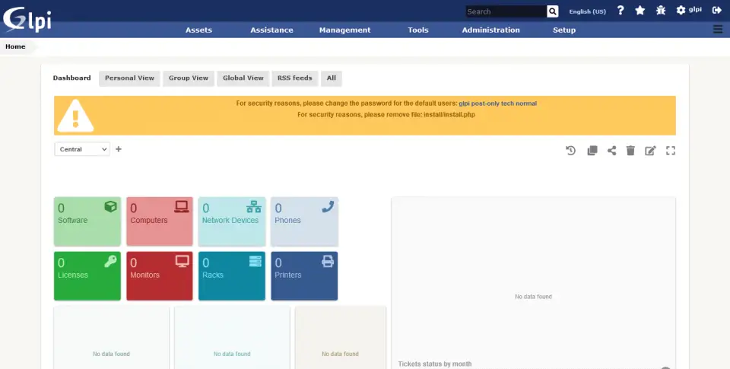Expand the Central dashboard dropdown
Viewport: 730px width, 369px height.
point(82,150)
